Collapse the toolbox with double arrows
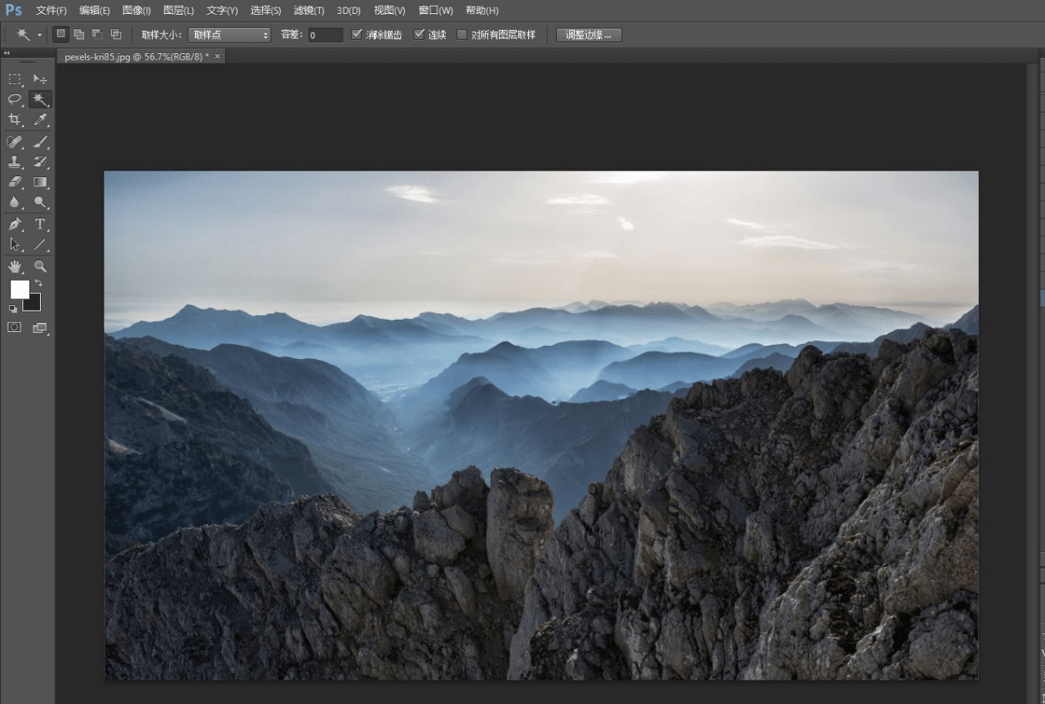1045x704 pixels. [x=7, y=53]
